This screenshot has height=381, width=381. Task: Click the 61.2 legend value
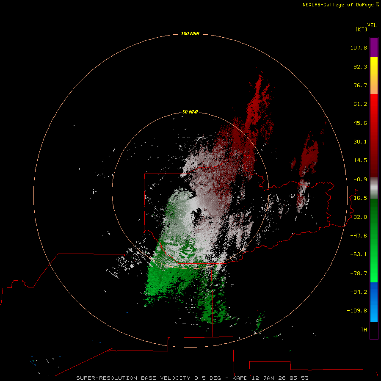(360, 104)
